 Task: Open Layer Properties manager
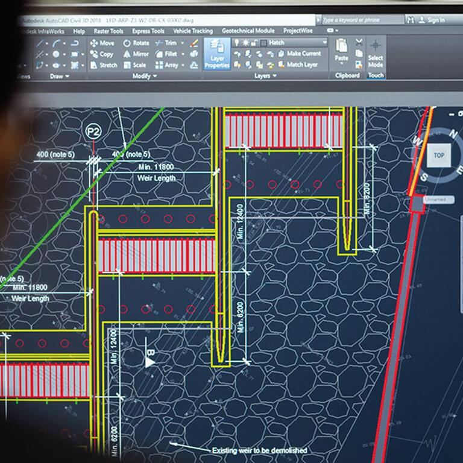(217, 54)
